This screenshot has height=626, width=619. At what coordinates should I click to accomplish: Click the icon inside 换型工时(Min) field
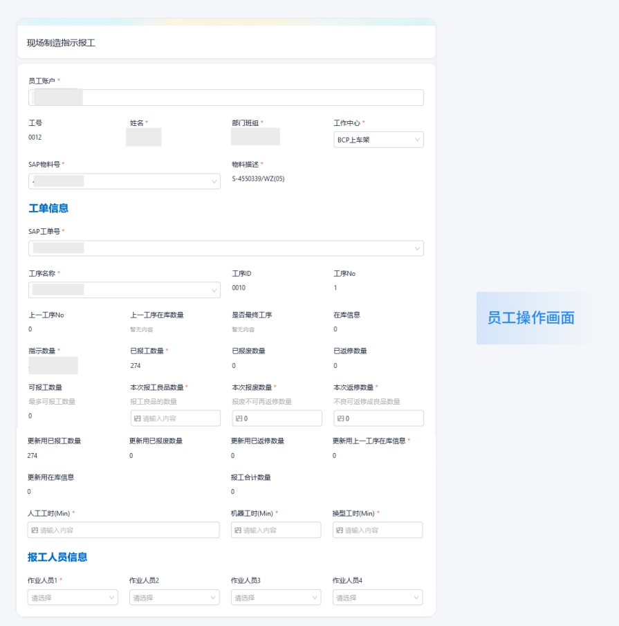pyautogui.click(x=339, y=531)
